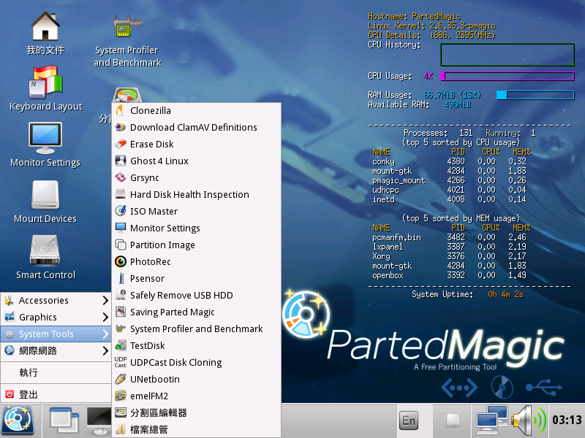Select Download ClamAV Definitions menu entry
Screen dimensions: 585x438
coord(196,127)
